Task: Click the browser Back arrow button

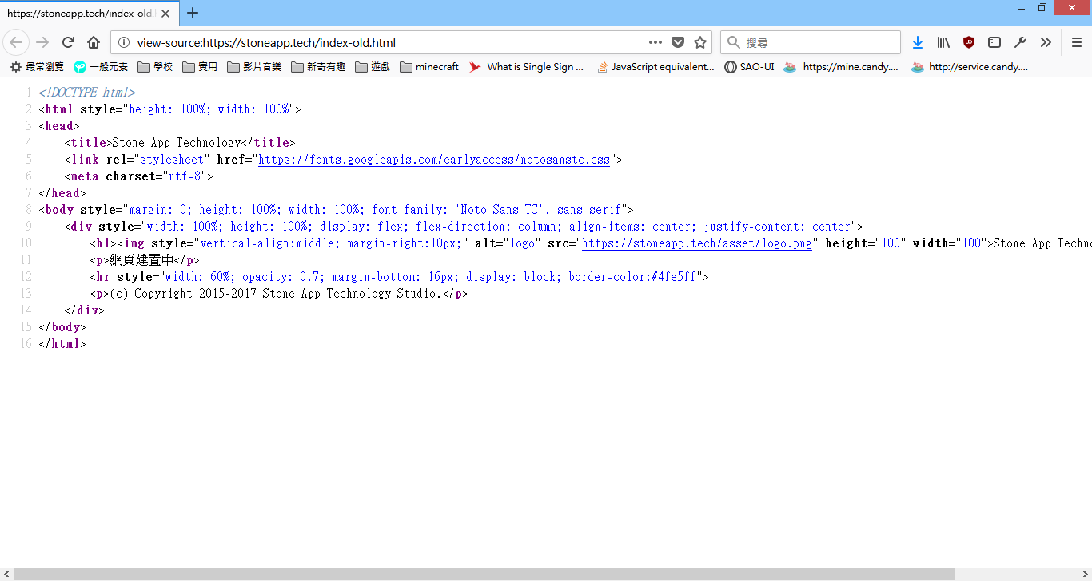Action: pos(17,42)
